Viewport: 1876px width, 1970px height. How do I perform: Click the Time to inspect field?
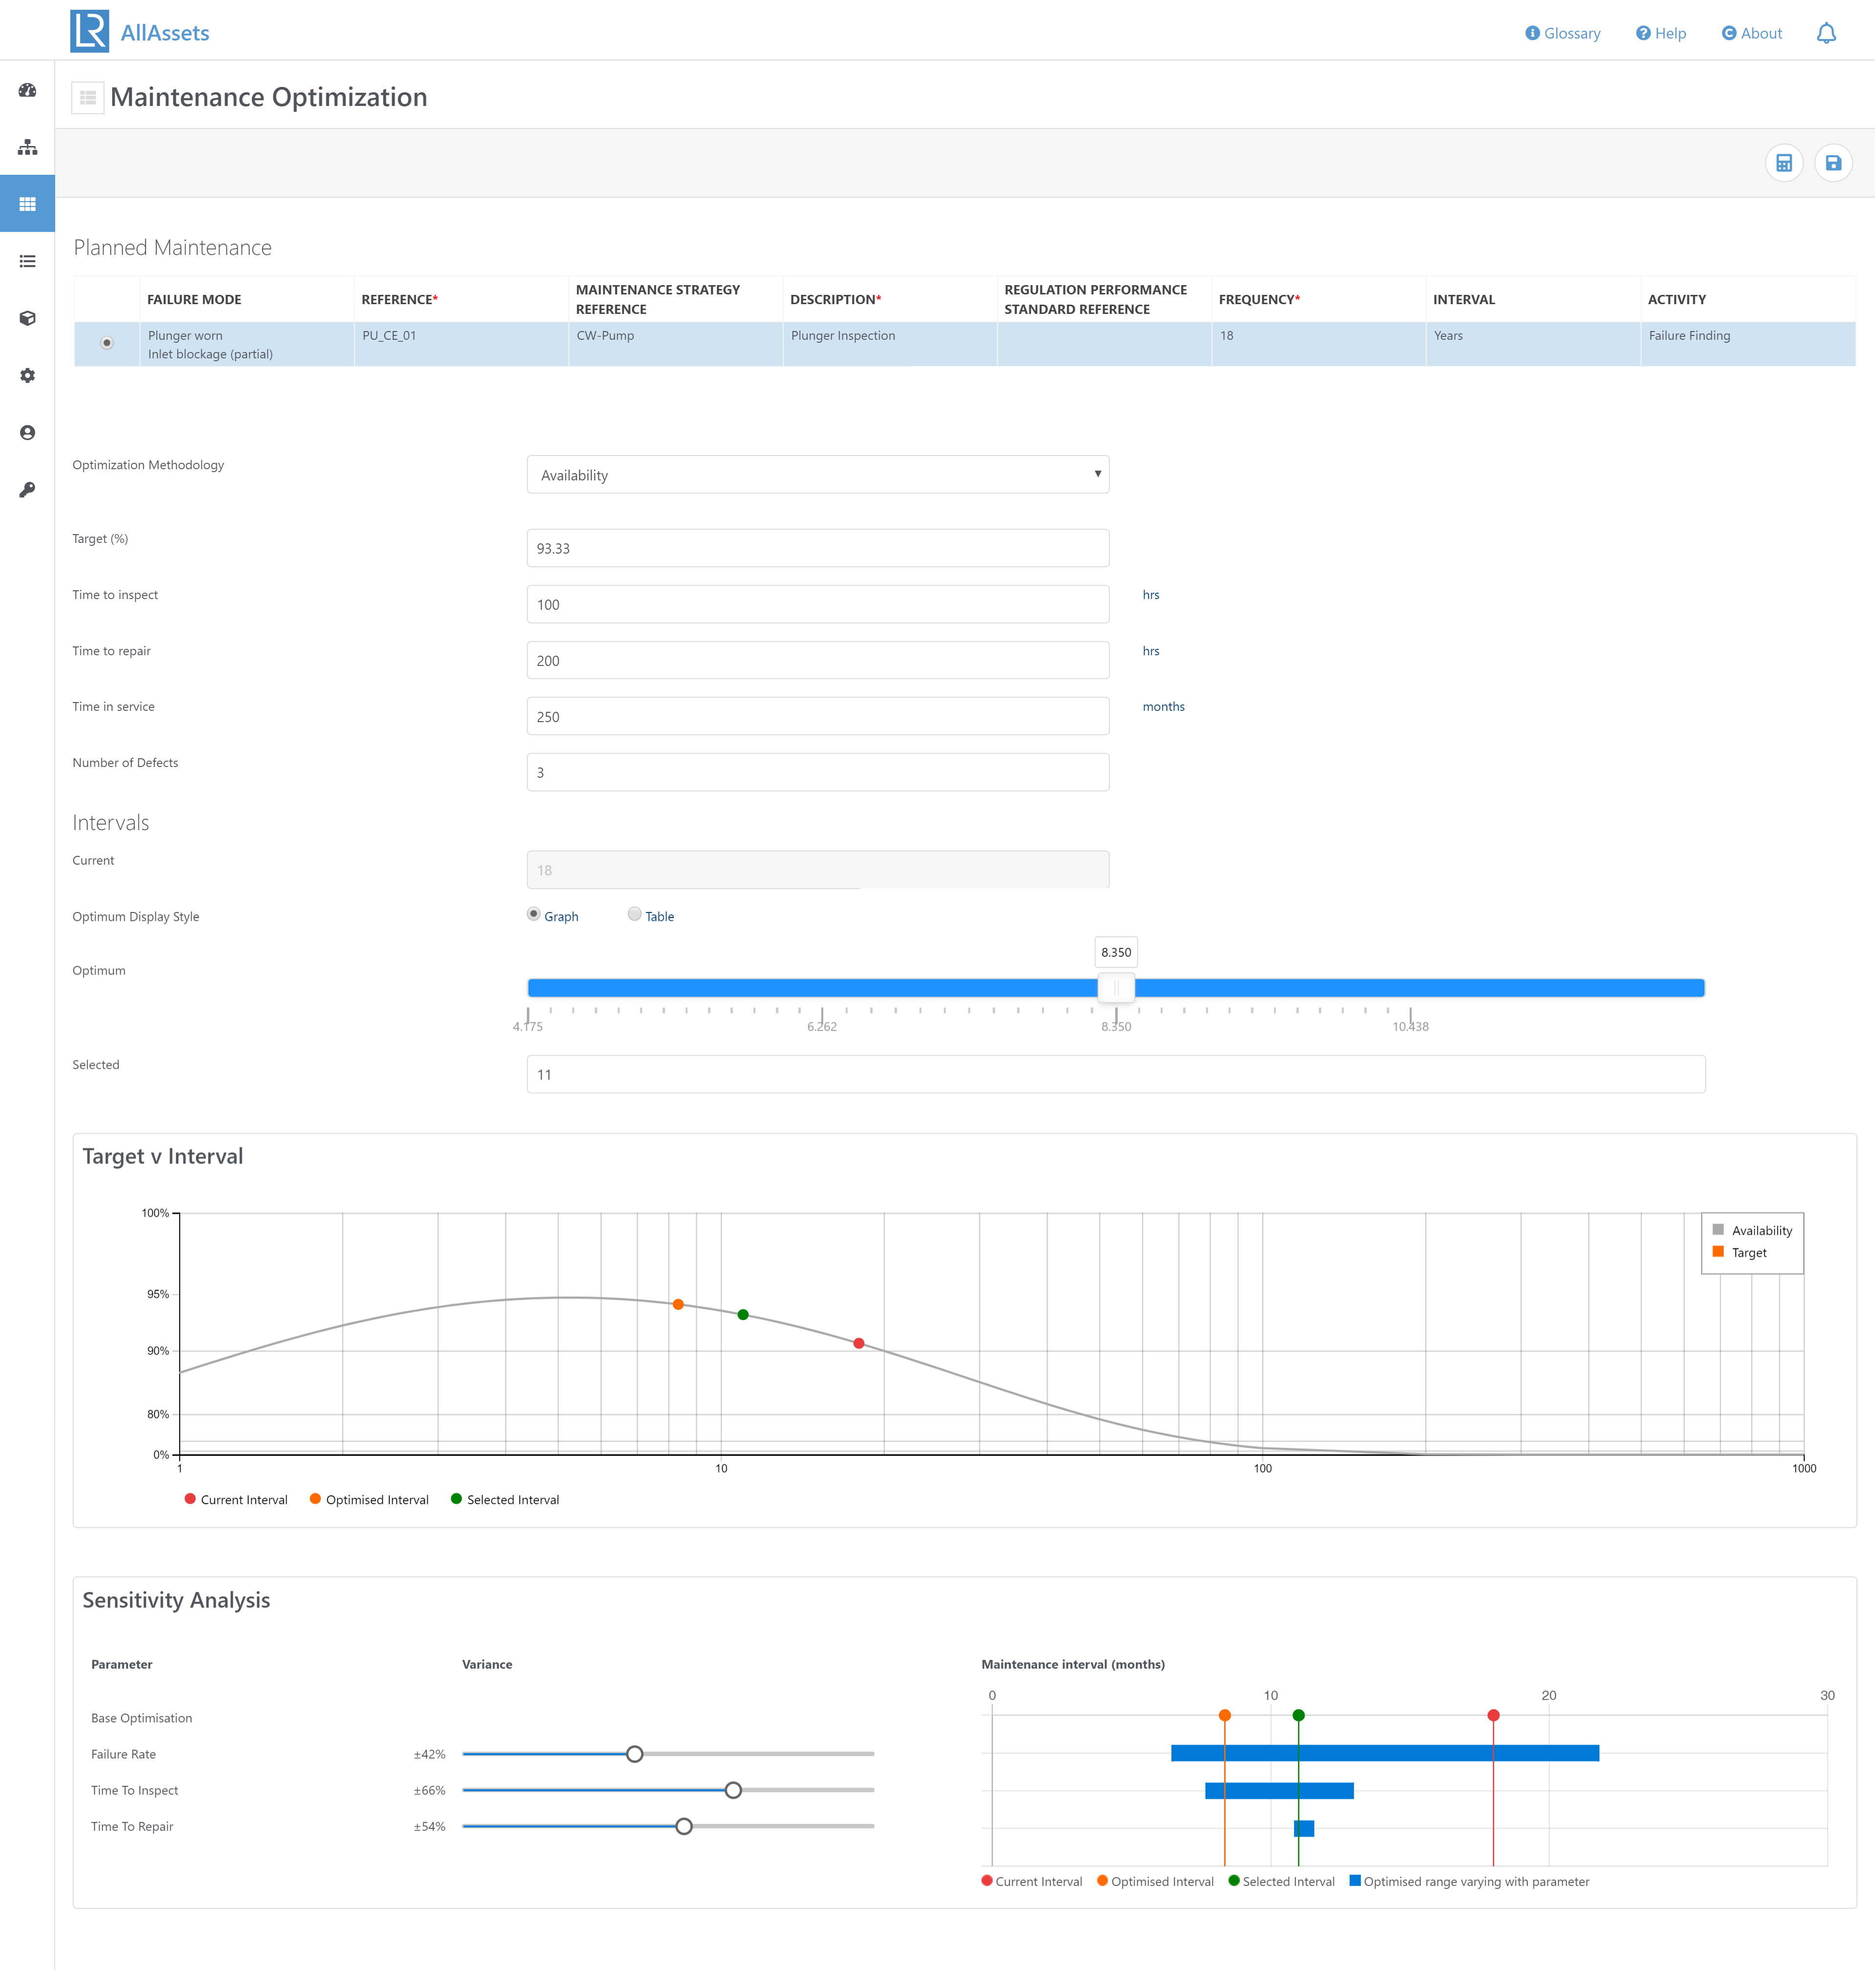point(818,604)
